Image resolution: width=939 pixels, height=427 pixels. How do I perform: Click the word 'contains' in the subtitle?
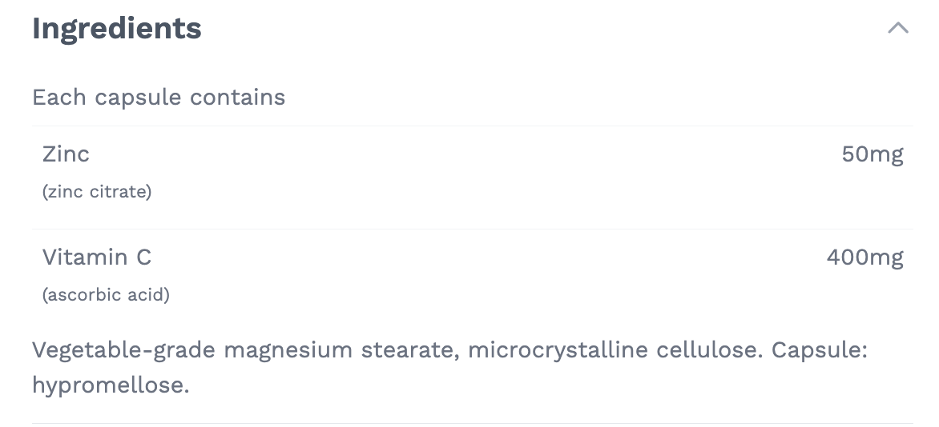coord(238,98)
